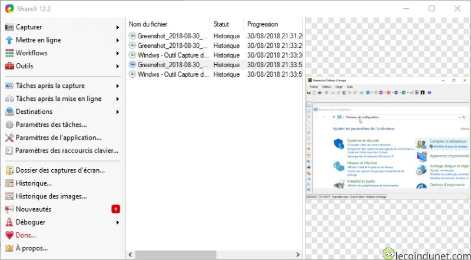Click the Destinations icon
The image size is (471, 260).
(9, 111)
